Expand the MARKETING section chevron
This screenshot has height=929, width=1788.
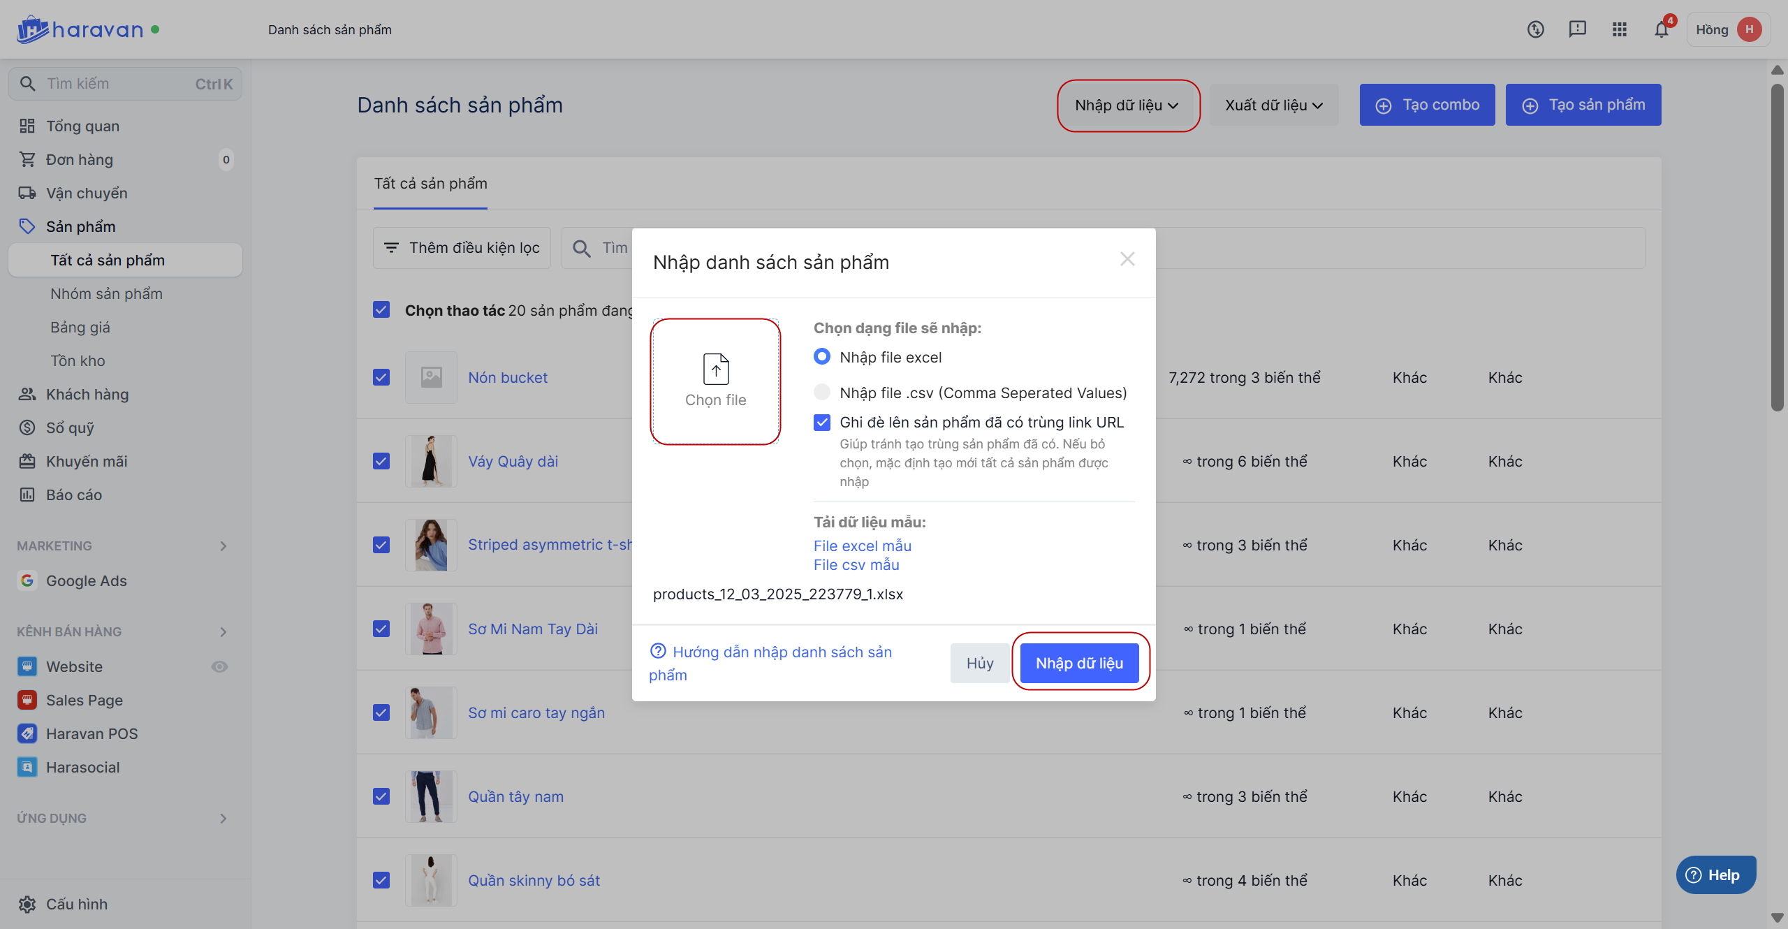pos(223,546)
